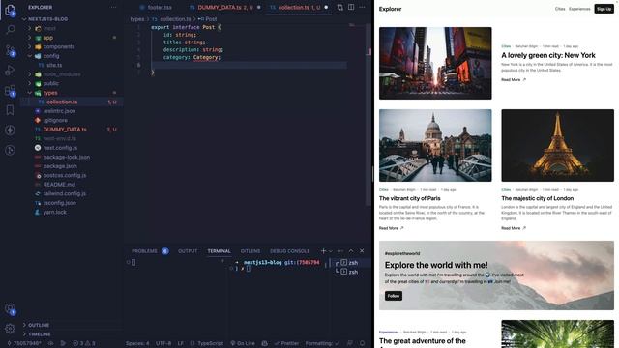Select the second zsh terminal instance
The image size is (619, 348).
pyautogui.click(x=350, y=272)
